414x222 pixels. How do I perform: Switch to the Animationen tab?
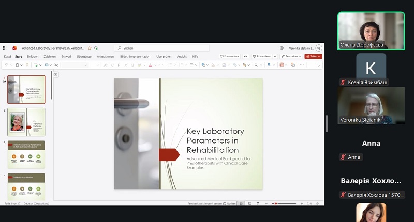pyautogui.click(x=105, y=56)
